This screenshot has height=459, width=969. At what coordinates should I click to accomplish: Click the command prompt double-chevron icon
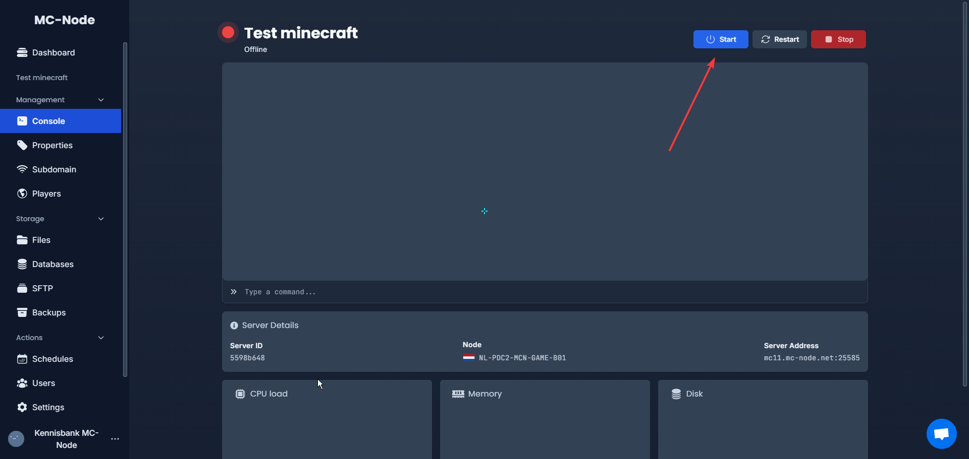(234, 292)
